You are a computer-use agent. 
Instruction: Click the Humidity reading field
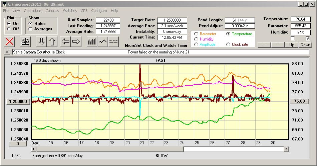click(300, 33)
